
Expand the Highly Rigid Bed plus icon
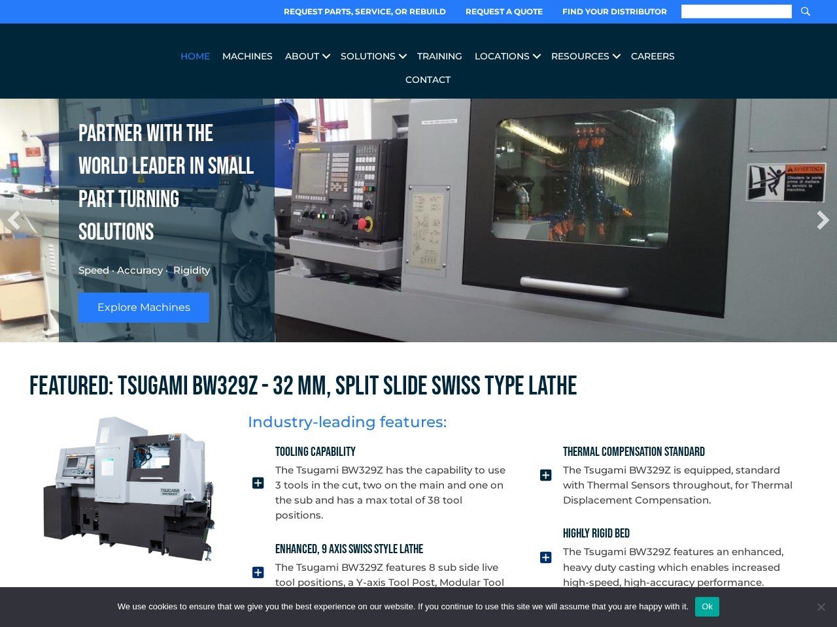[545, 557]
